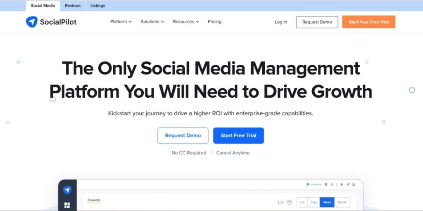423x211 pixels.
Task: Expand the Platform dropdown menu
Action: point(121,22)
